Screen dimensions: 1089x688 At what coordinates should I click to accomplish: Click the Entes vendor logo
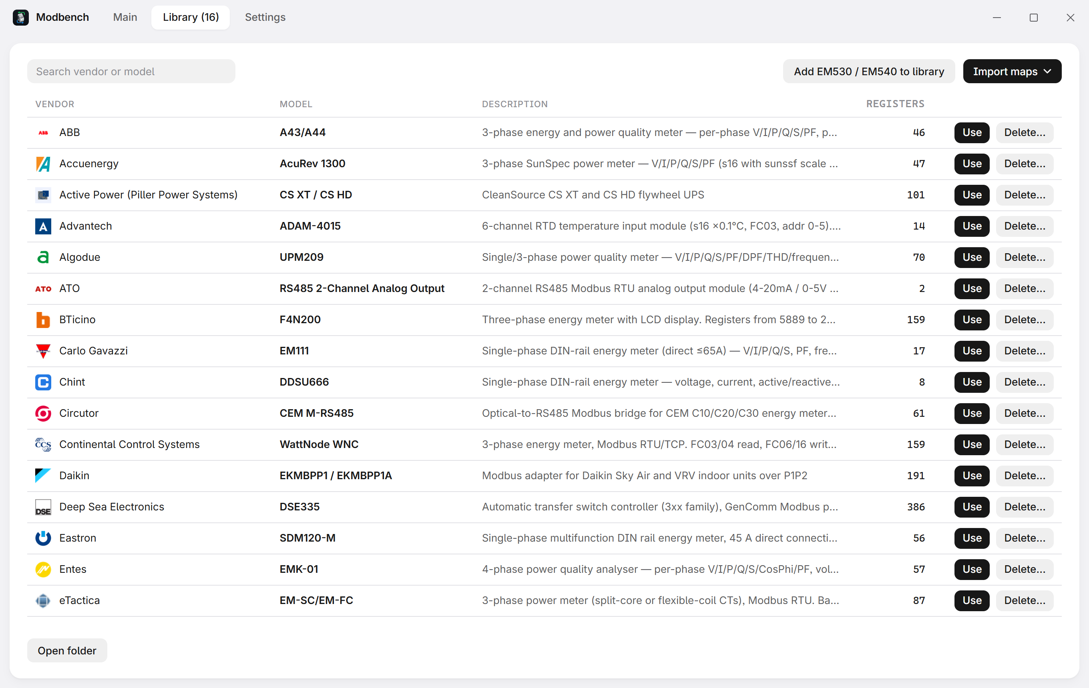pyautogui.click(x=43, y=569)
